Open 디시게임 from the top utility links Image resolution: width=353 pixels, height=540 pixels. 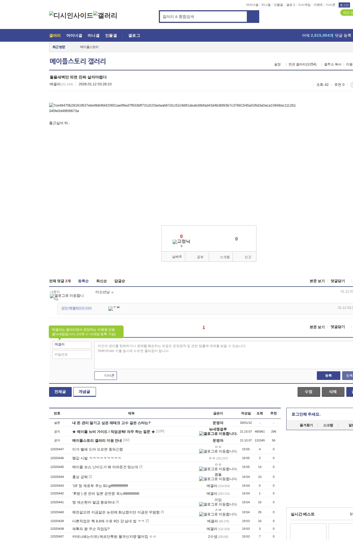[304, 5]
